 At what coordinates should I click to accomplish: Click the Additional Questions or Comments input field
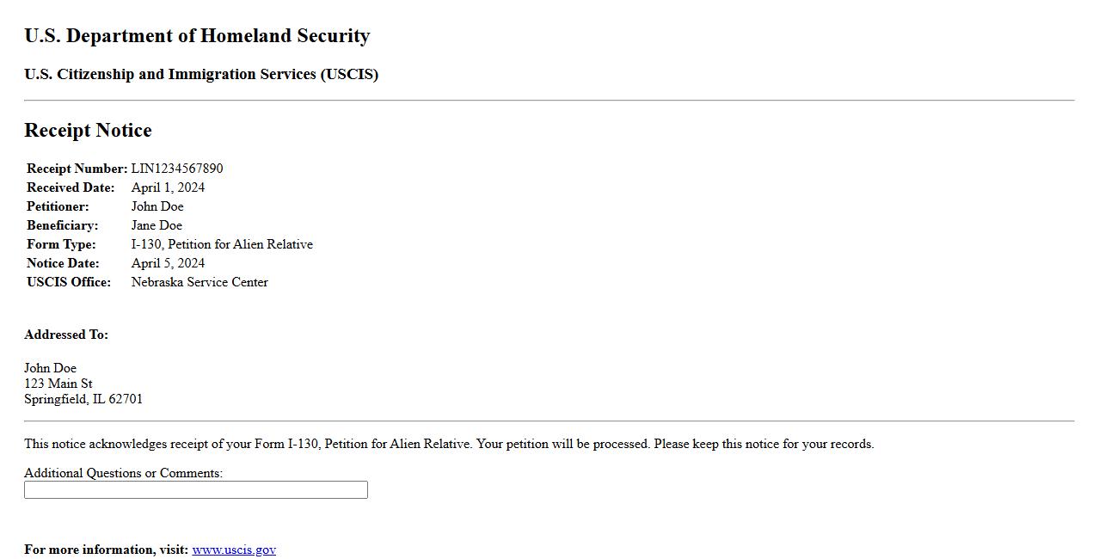pyautogui.click(x=196, y=490)
